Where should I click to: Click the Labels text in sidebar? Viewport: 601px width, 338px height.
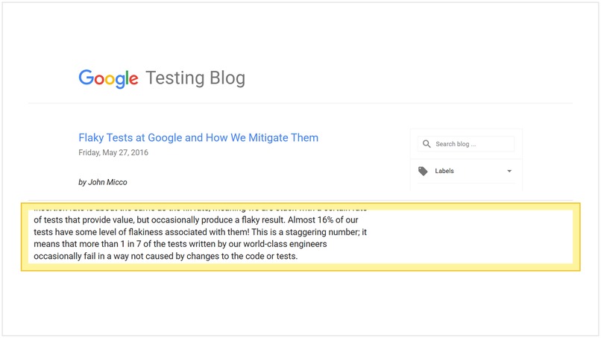click(444, 171)
